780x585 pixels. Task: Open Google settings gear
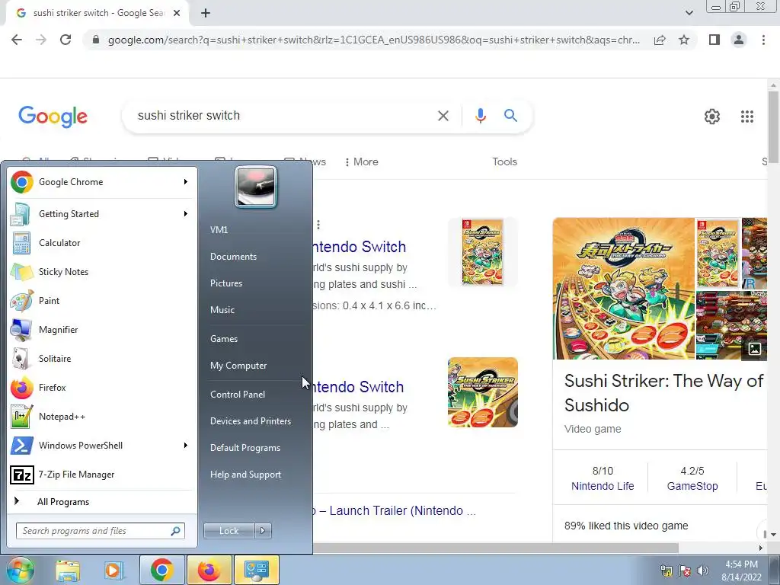[712, 117]
